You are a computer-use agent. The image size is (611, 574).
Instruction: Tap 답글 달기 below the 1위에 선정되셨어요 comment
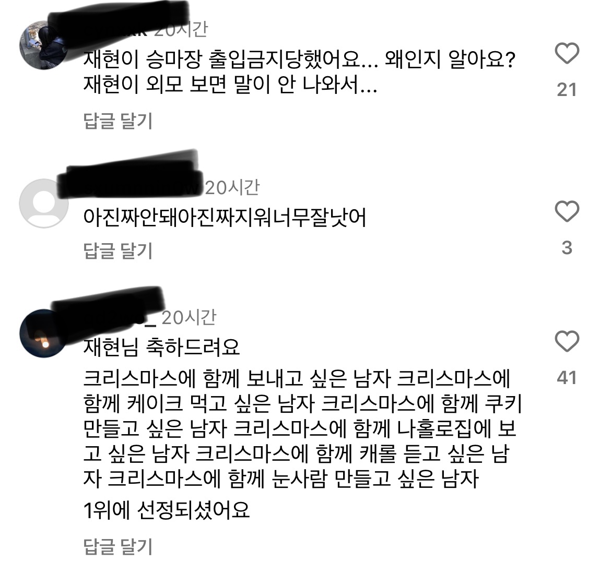[118, 546]
